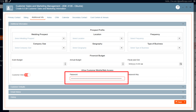
Task: Switch to the Billing tab
Action: pyautogui.click(x=26, y=17)
